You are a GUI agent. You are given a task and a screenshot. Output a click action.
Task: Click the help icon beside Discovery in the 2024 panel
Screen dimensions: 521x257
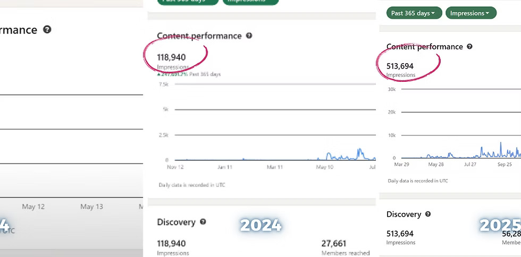coord(203,222)
